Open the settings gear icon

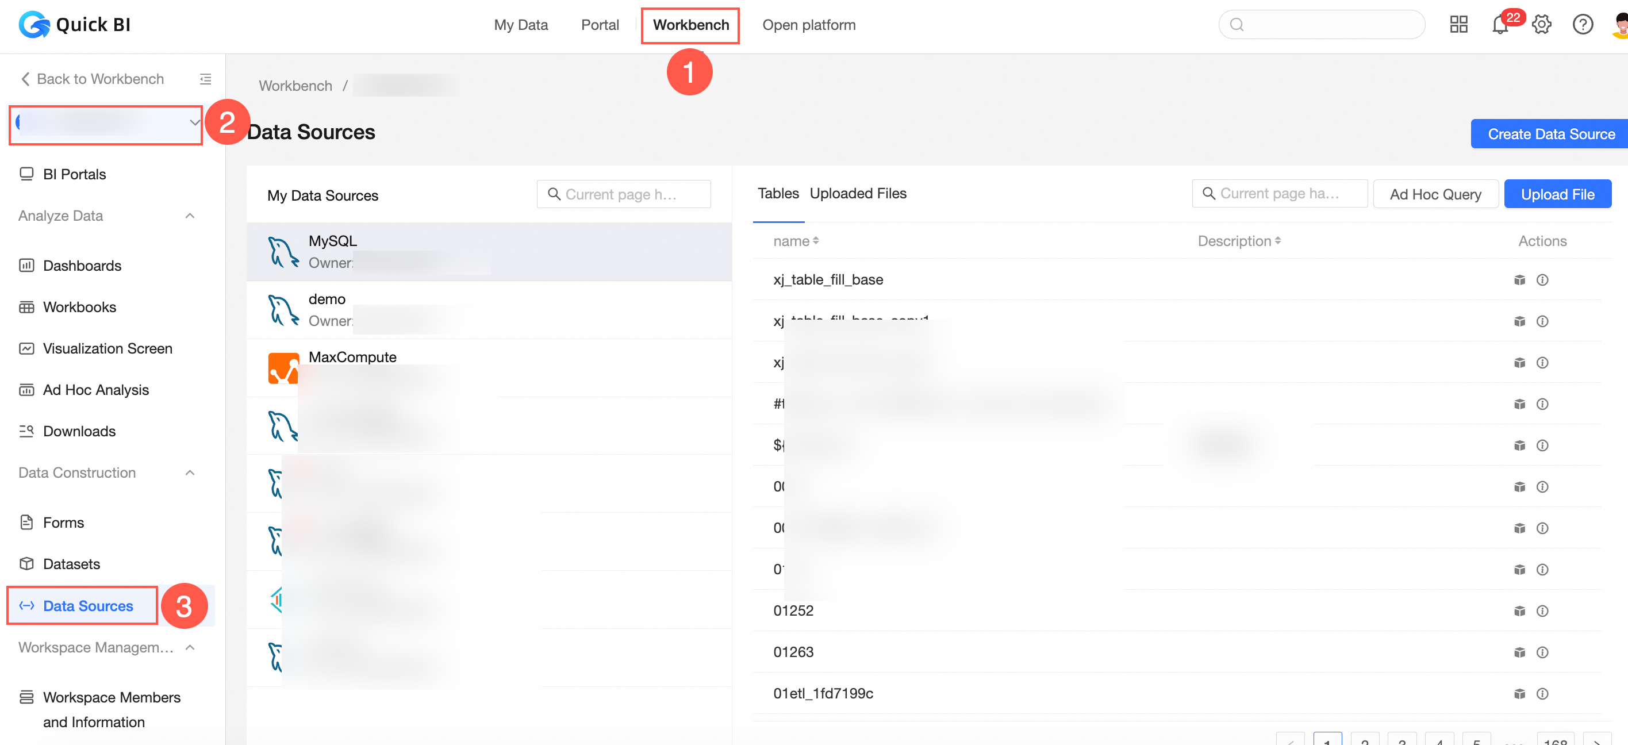pos(1541,25)
